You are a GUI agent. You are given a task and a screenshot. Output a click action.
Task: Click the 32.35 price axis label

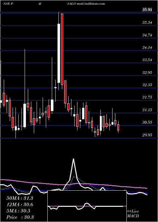(147, 85)
